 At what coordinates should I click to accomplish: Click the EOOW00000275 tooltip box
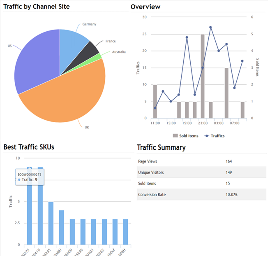click(30, 177)
